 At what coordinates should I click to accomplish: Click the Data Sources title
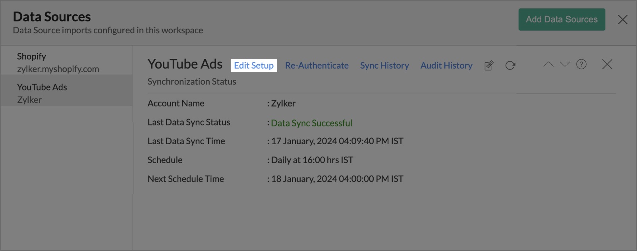click(x=52, y=17)
